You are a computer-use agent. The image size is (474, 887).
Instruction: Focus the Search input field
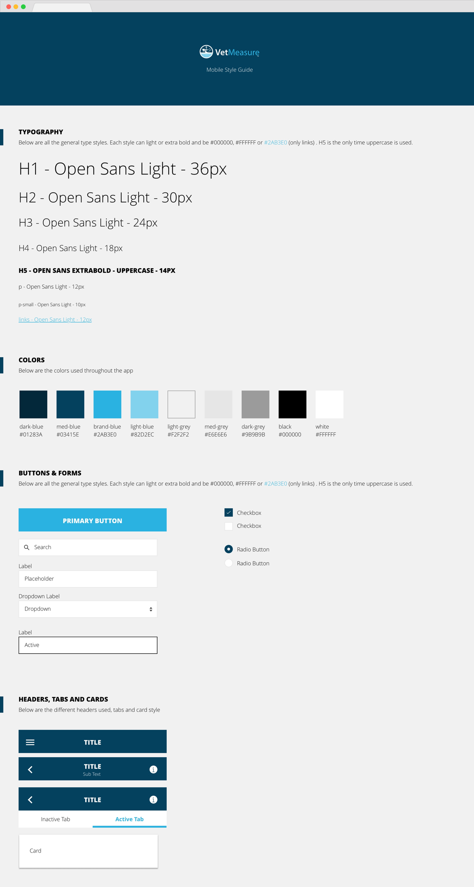click(88, 548)
